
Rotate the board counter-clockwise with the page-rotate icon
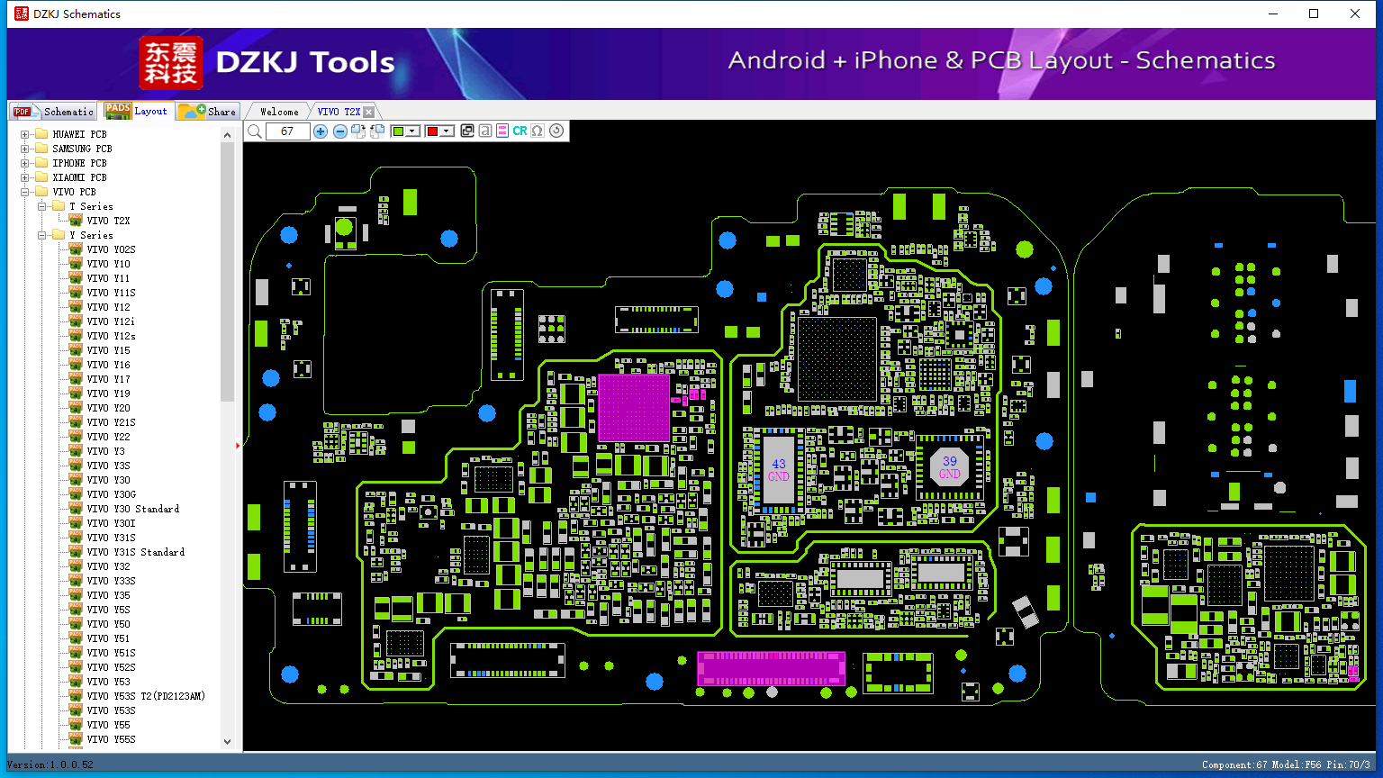click(x=377, y=131)
